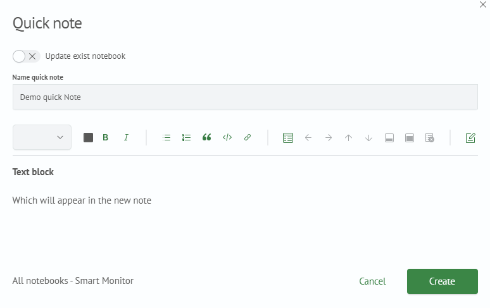Apply italic formatting

126,137
